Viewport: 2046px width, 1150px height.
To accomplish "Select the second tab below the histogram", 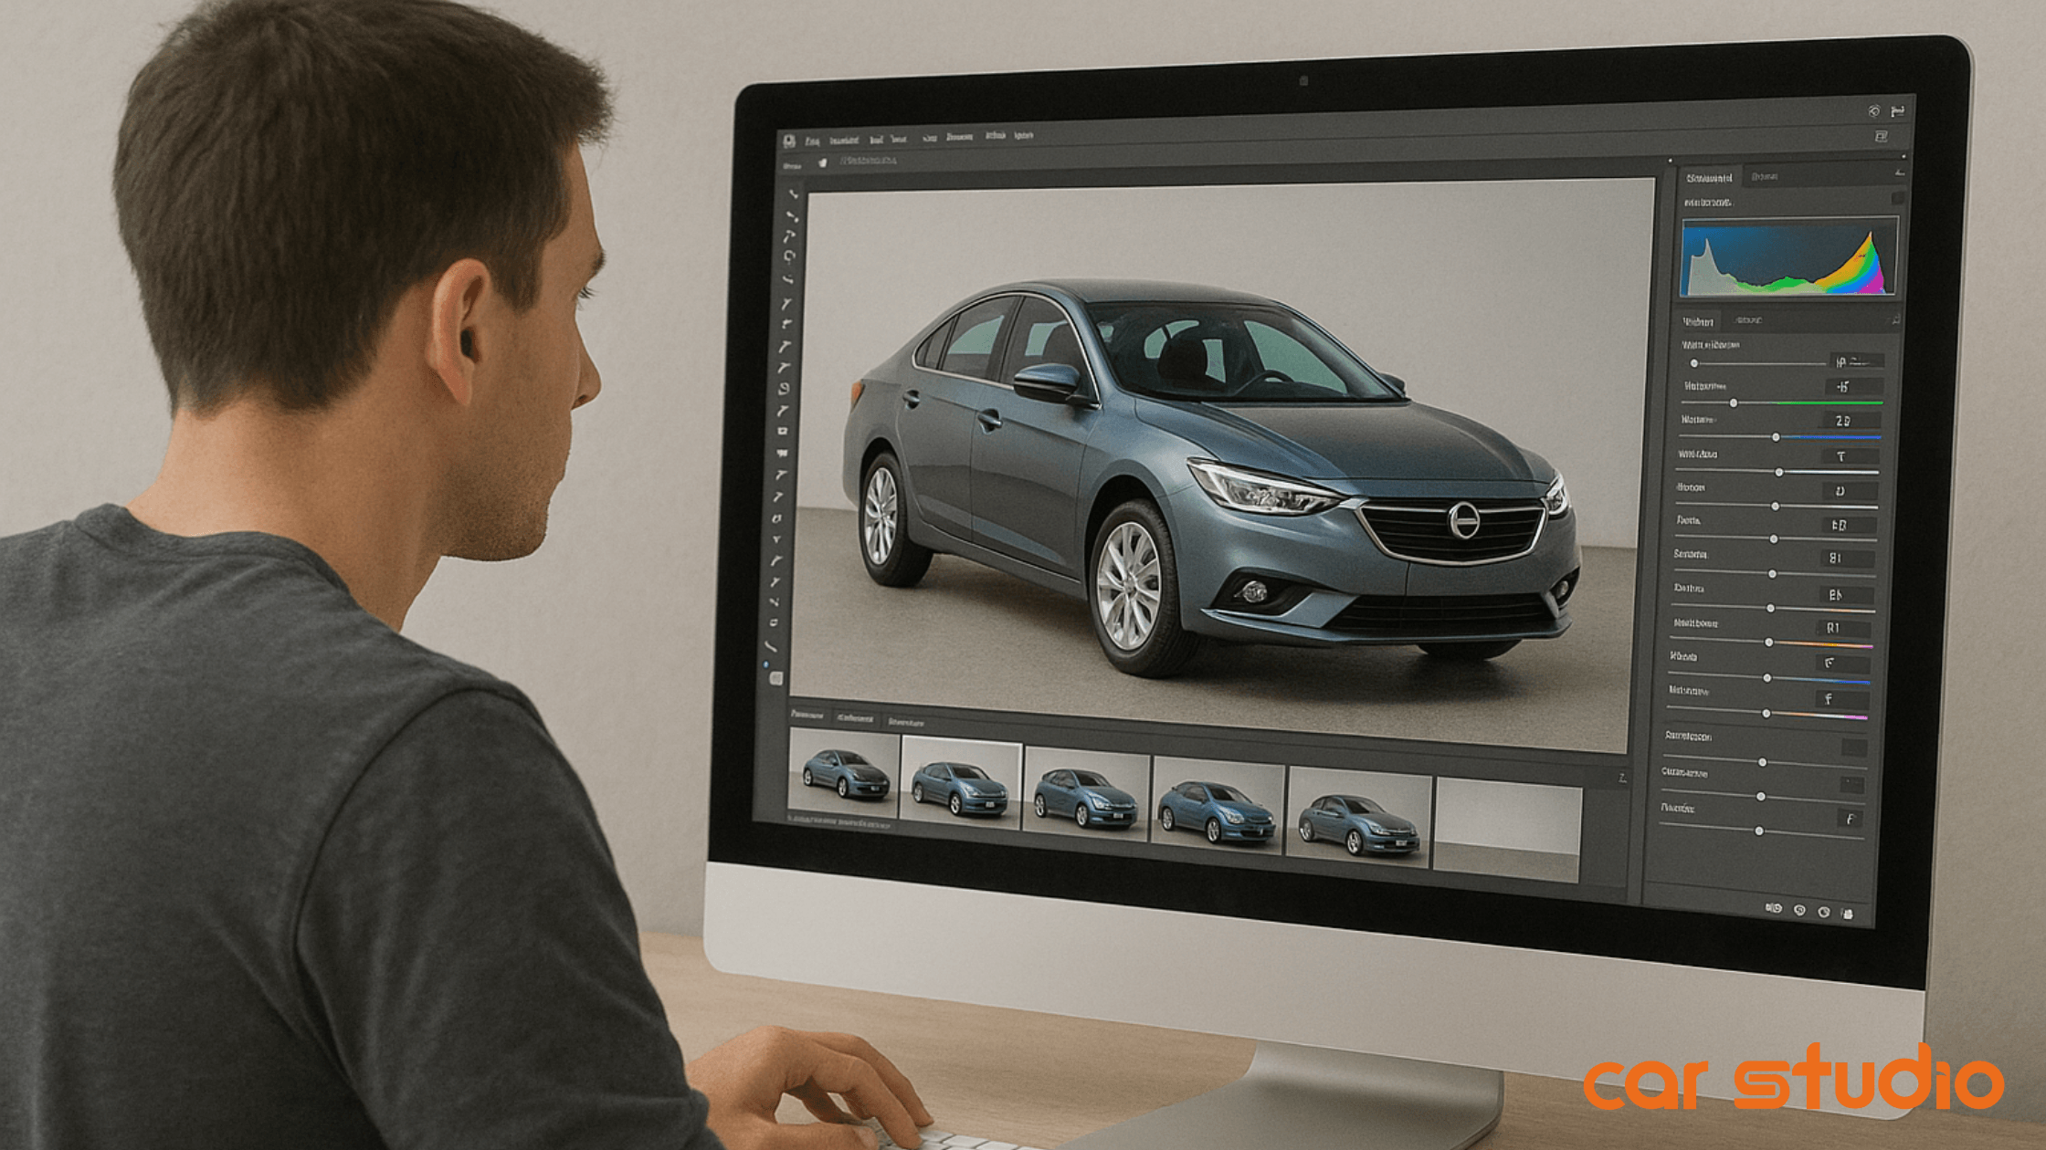I will (x=1748, y=320).
